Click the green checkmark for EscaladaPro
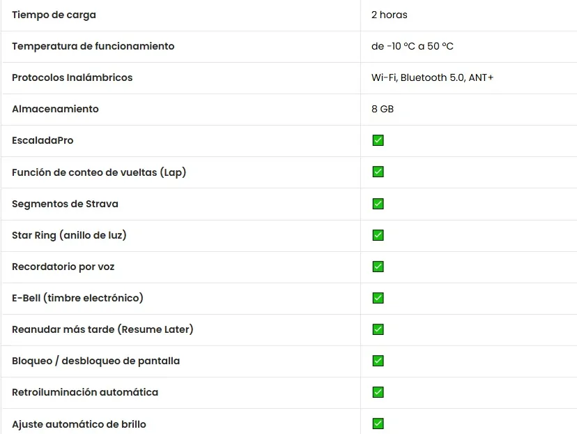577x434 pixels. 378,140
